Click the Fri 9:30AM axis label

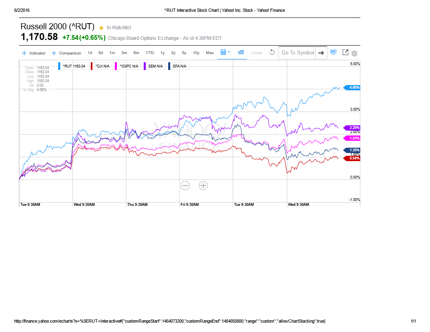click(190, 205)
